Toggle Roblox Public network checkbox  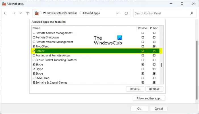click(154, 51)
